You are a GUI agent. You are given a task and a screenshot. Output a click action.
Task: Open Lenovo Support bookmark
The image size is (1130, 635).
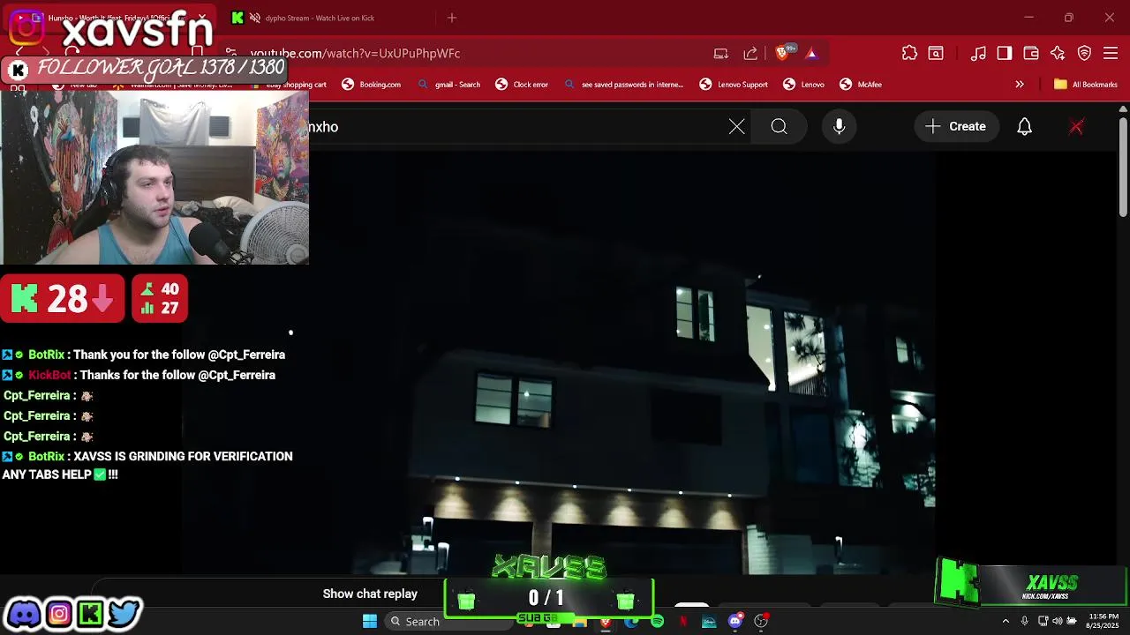coord(734,85)
